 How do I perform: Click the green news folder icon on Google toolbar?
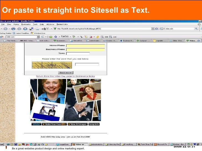coord(51,37)
